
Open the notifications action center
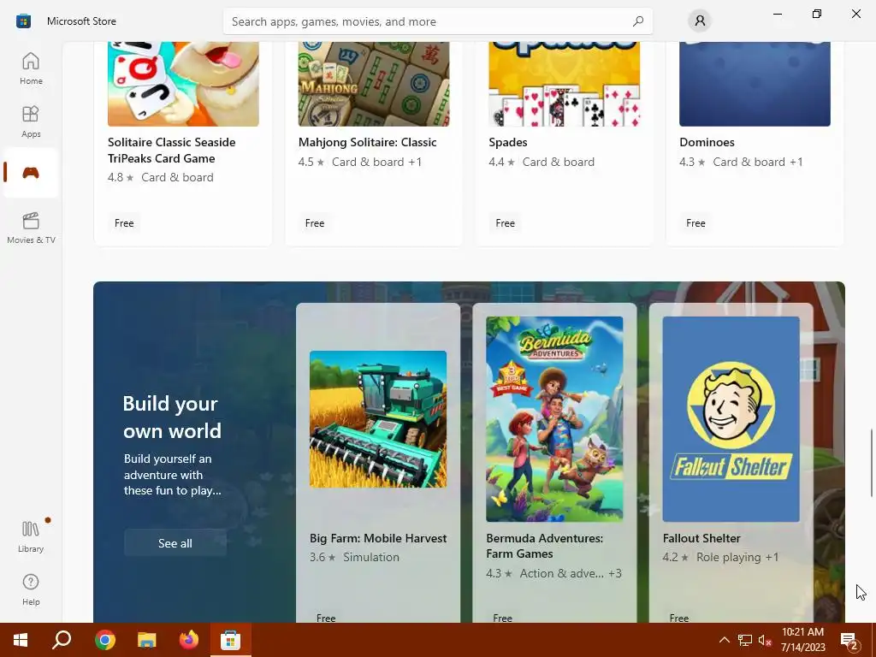pyautogui.click(x=849, y=640)
